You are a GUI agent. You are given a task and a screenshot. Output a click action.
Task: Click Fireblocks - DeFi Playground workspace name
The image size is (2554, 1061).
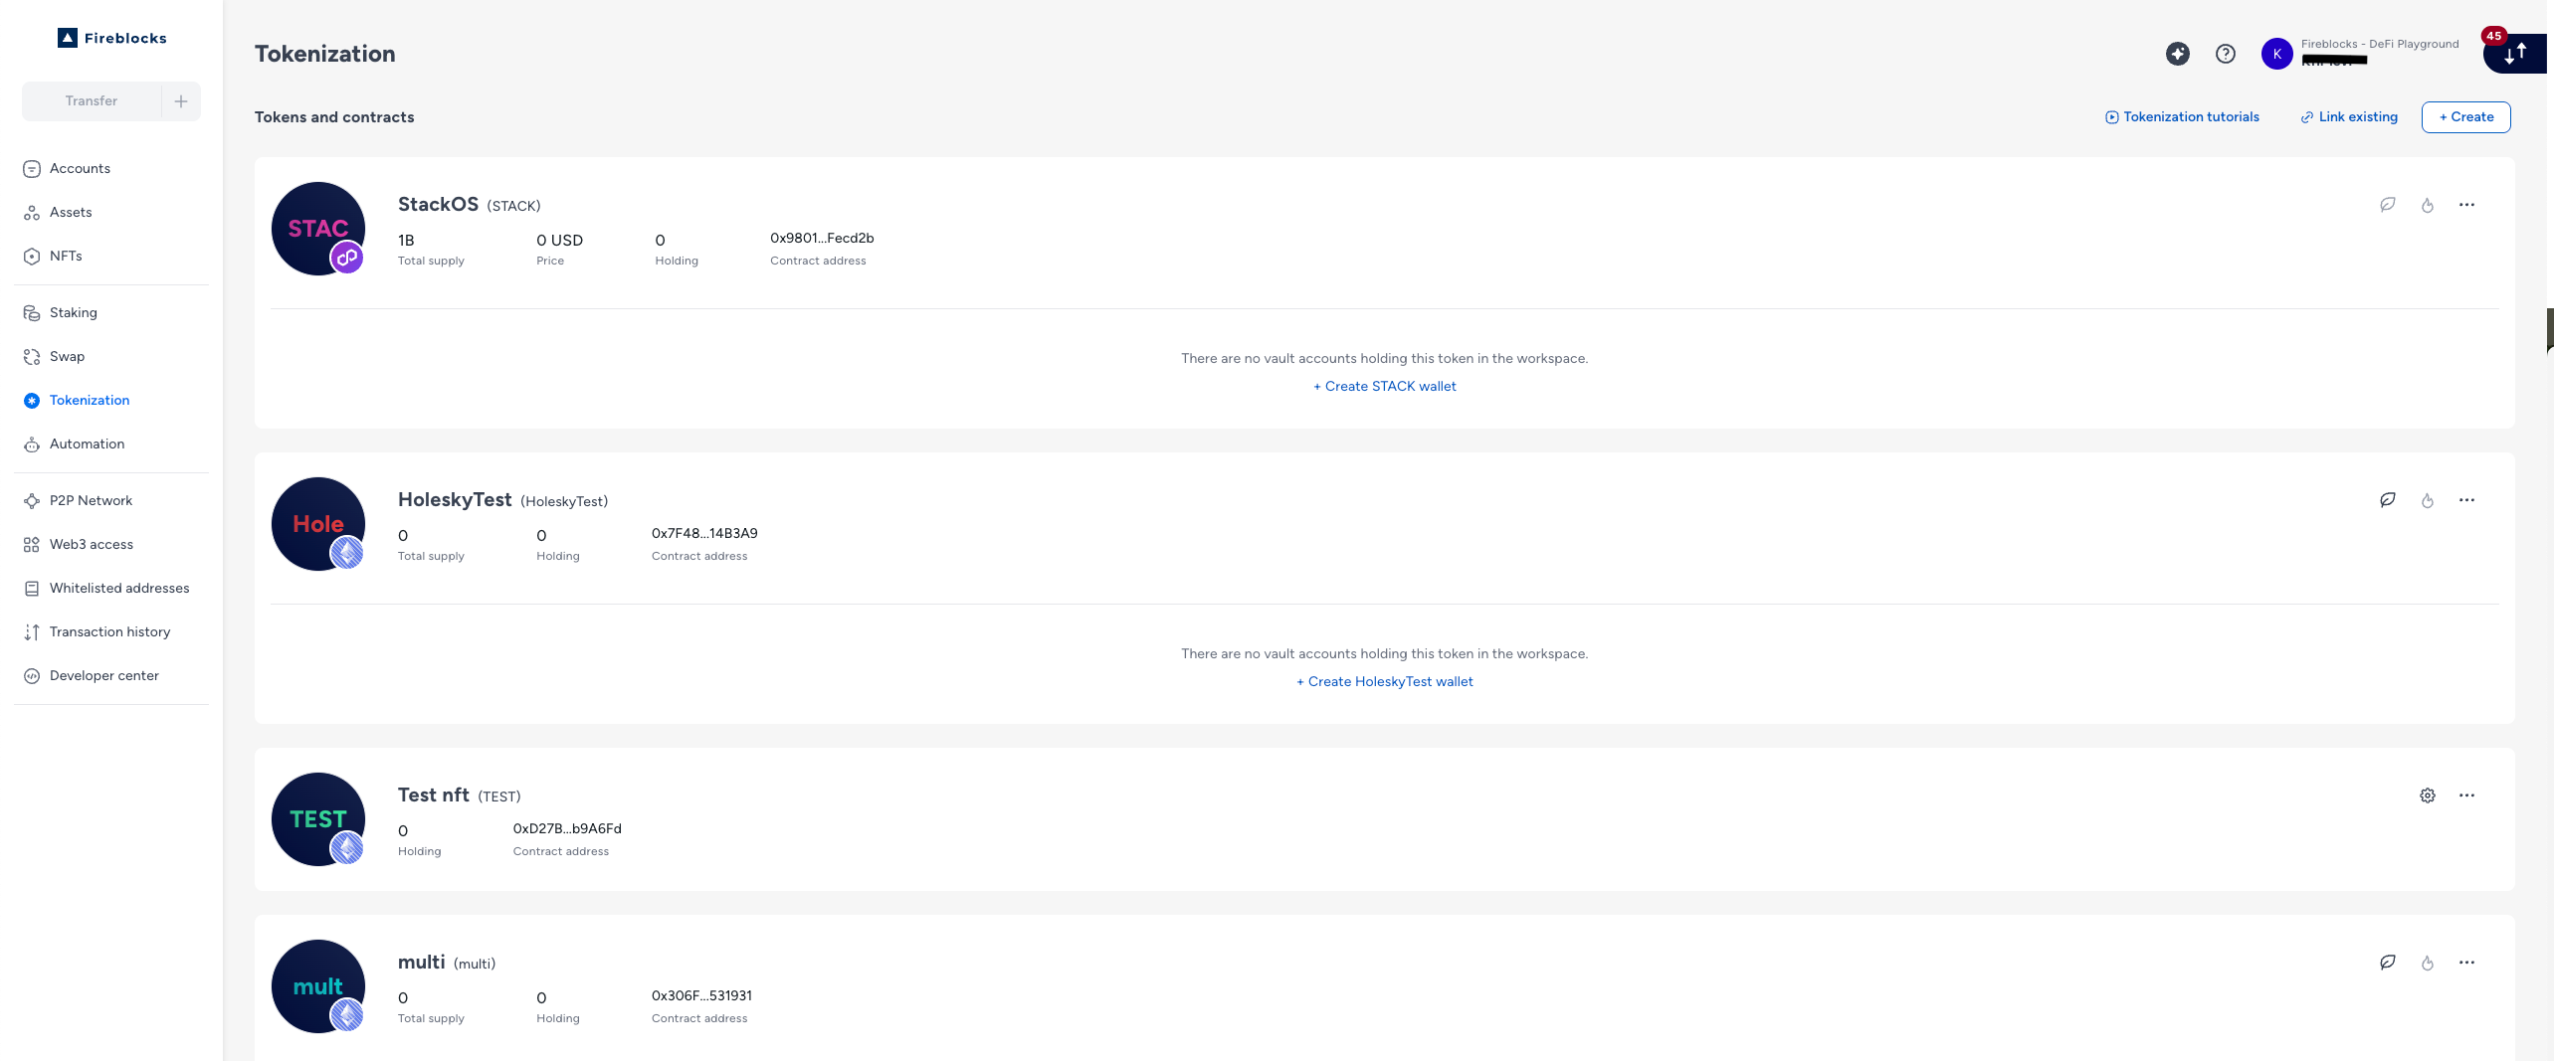coord(2379,44)
